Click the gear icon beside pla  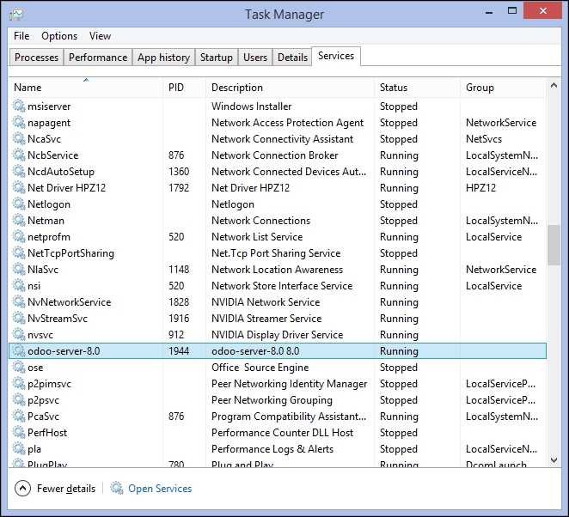pos(19,448)
